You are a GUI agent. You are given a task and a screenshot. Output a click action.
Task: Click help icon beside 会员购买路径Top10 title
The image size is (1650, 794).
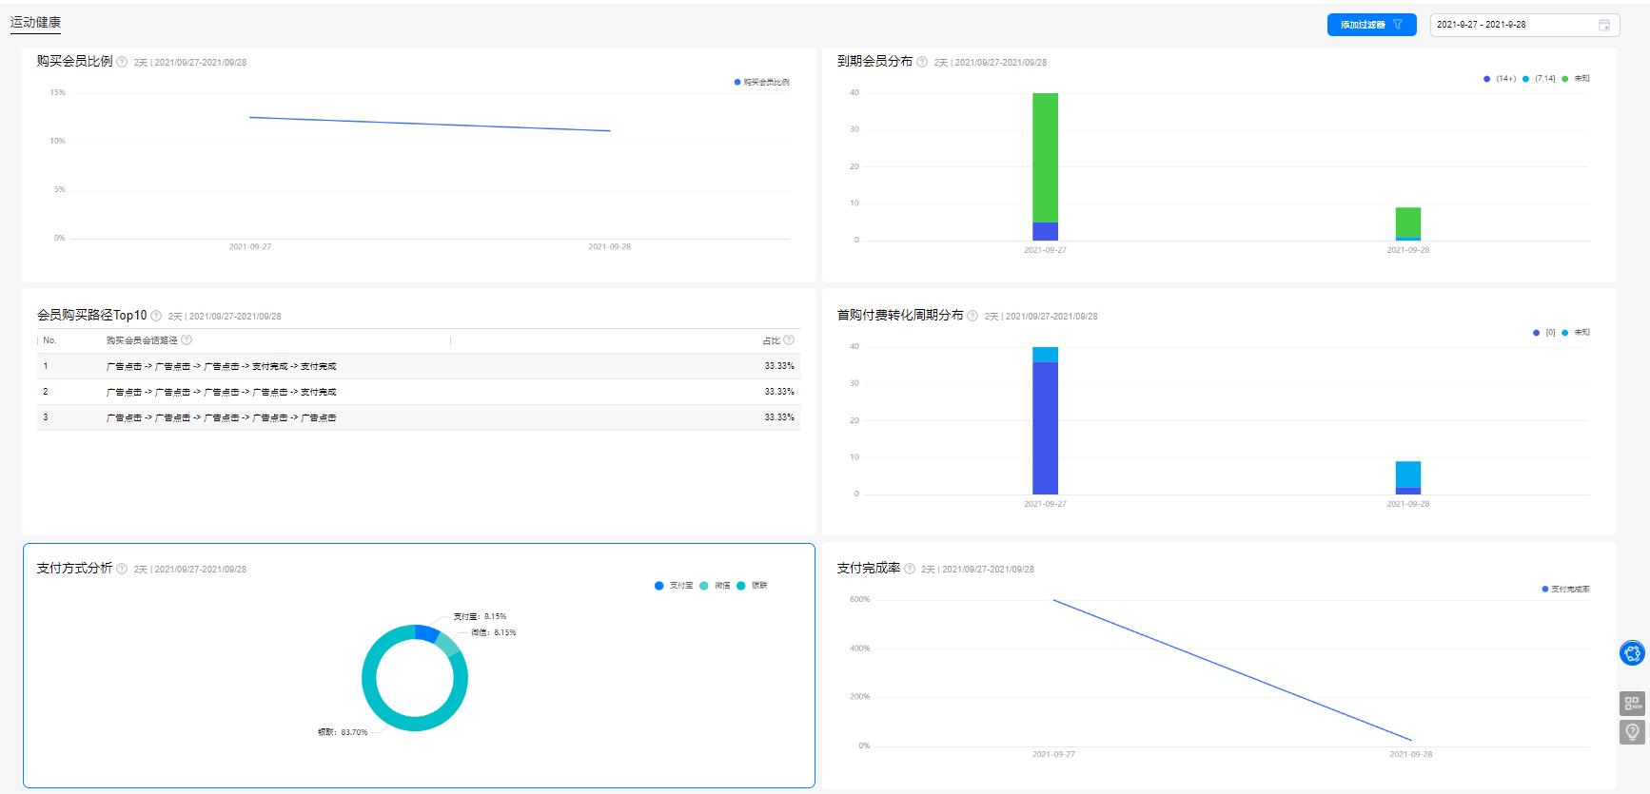point(156,316)
